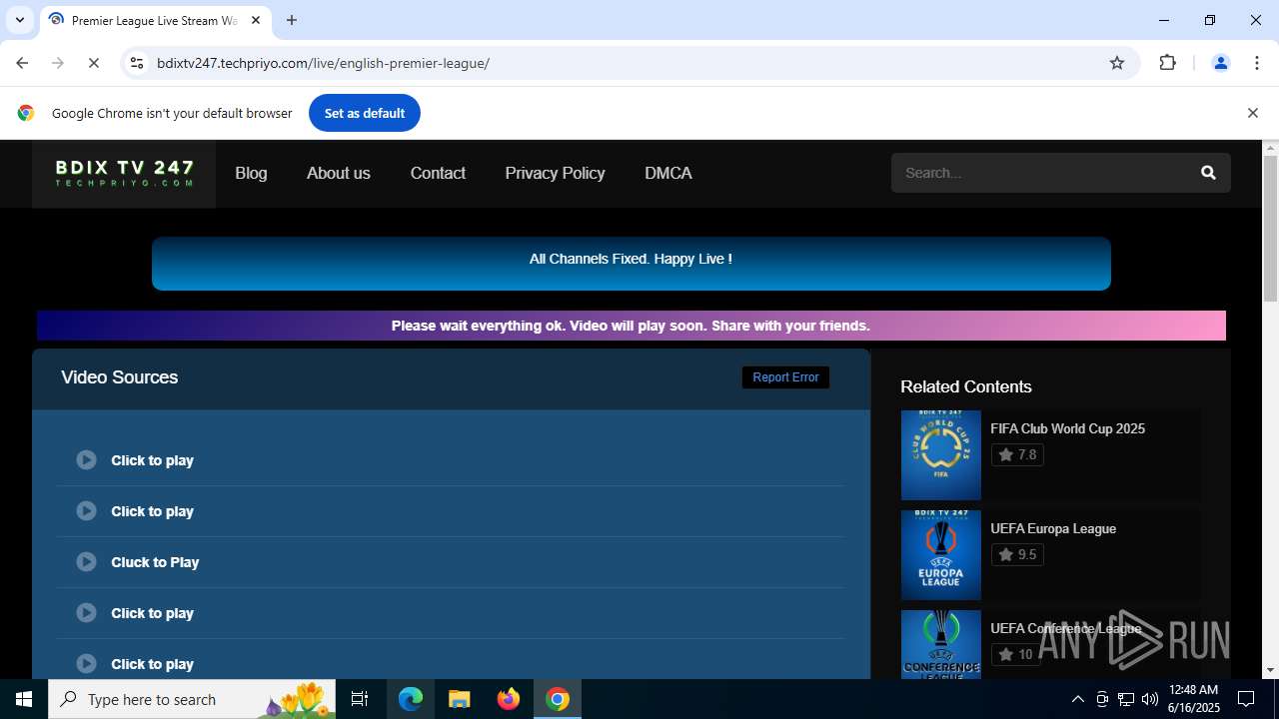Click the Europa League thumbnail image
This screenshot has height=719, width=1279.
point(941,555)
